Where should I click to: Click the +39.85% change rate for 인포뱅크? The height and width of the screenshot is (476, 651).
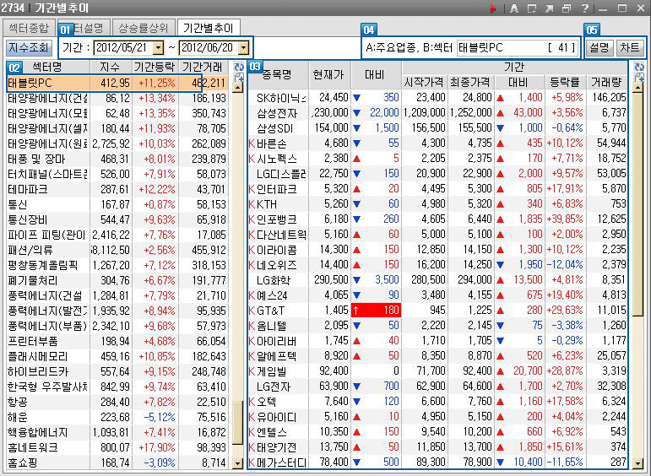565,219
